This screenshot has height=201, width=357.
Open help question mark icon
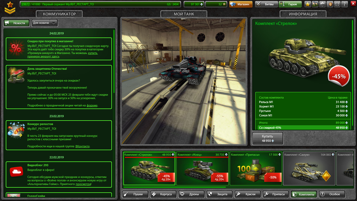point(344,4)
